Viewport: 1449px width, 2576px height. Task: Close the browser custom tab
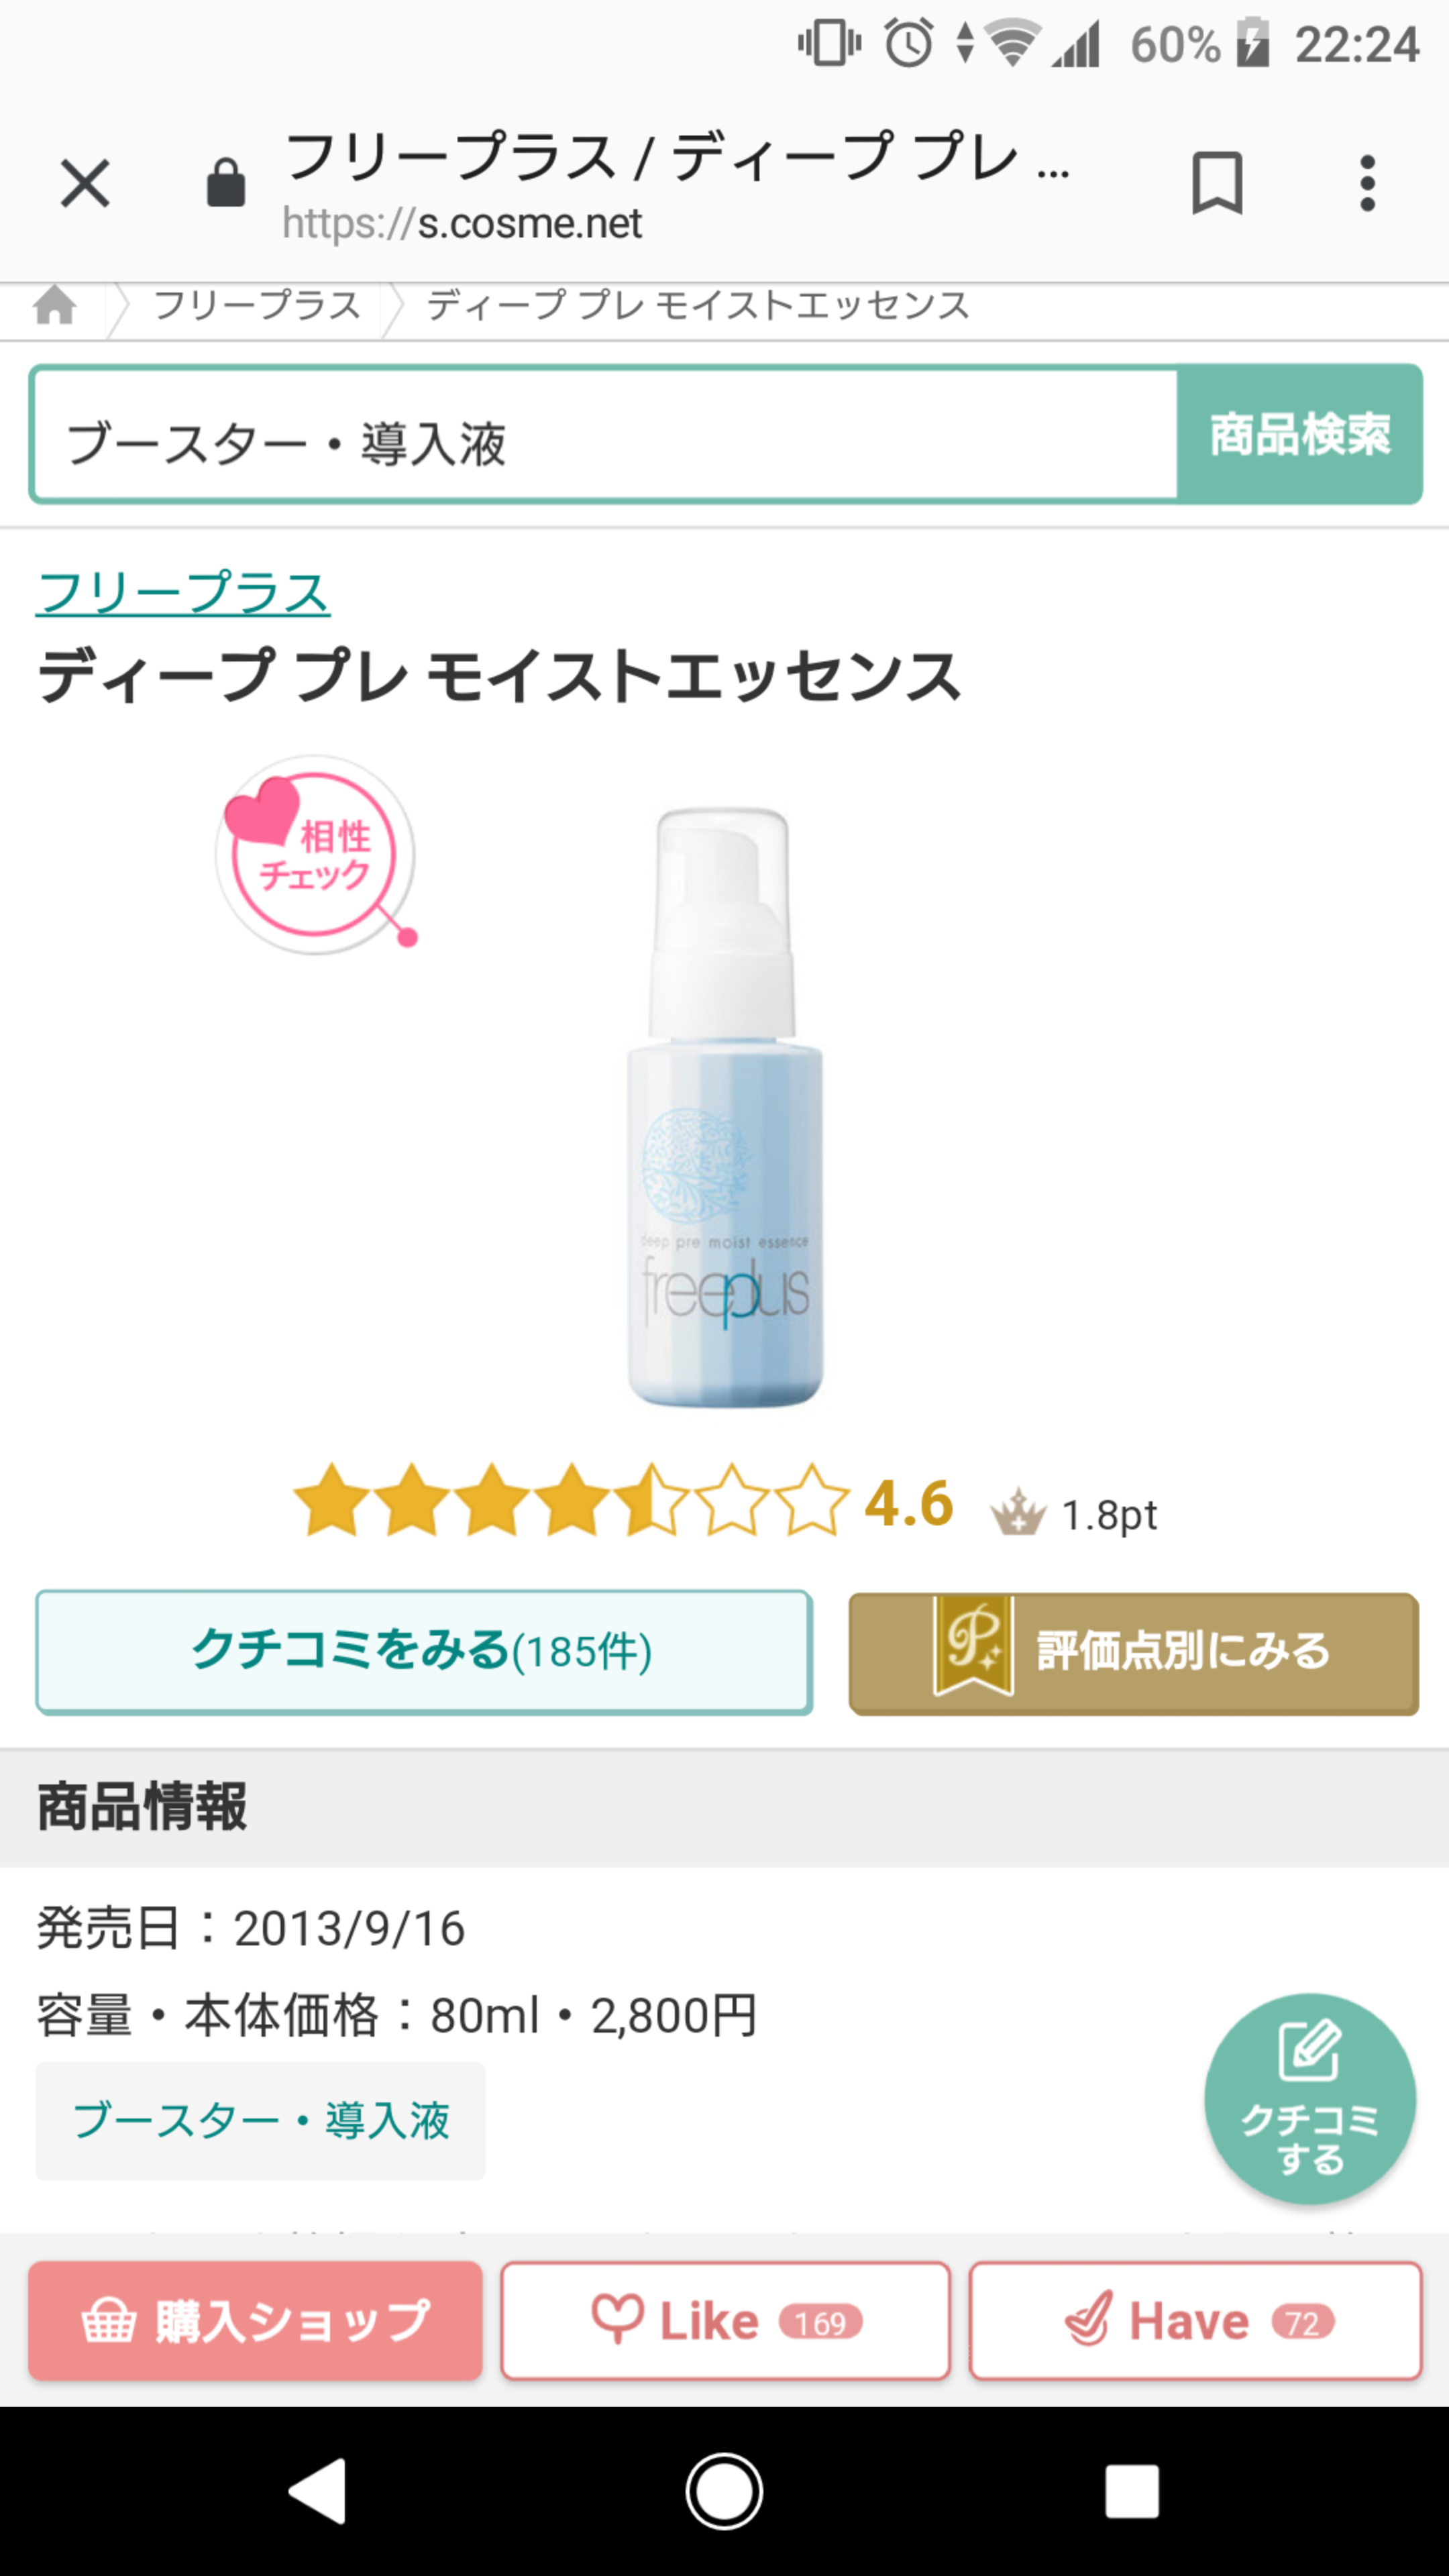coord(85,184)
